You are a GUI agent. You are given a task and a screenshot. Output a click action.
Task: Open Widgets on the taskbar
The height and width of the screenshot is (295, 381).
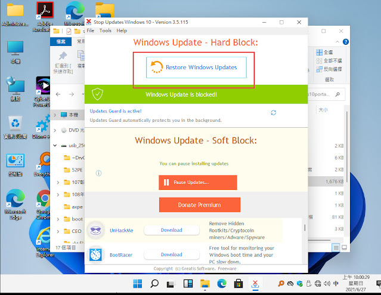188,284
